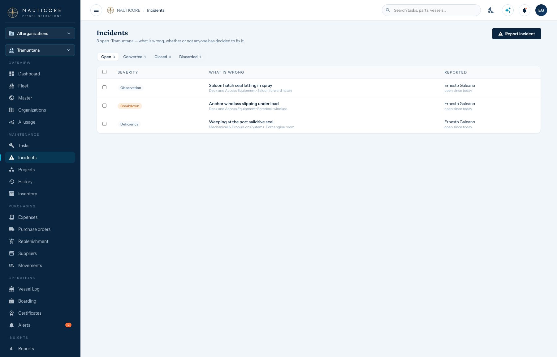
Task: Expand the All organizations dropdown
Action: pyautogui.click(x=40, y=33)
